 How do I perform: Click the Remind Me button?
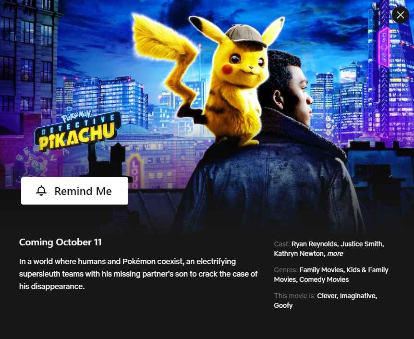[x=75, y=191]
